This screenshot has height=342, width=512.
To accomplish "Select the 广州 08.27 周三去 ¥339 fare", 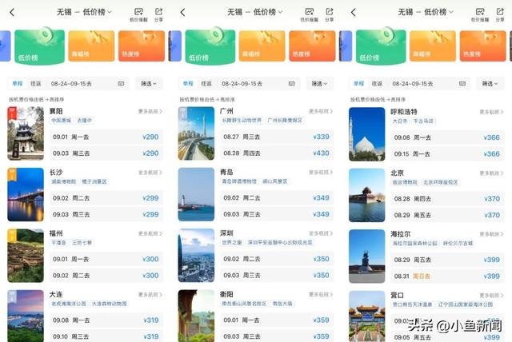I will (277, 137).
